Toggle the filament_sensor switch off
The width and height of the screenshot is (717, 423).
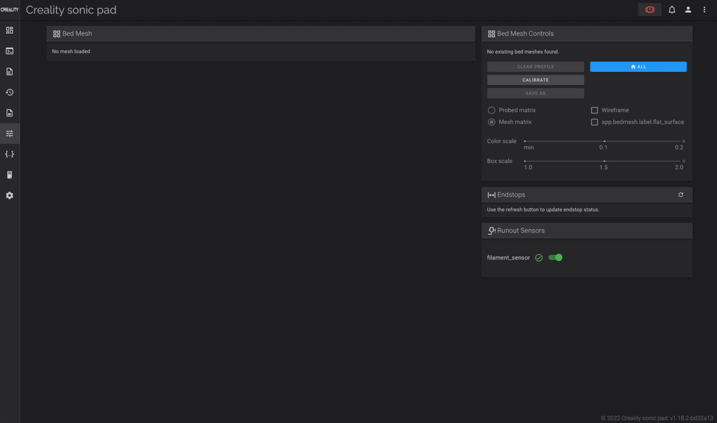coord(555,258)
